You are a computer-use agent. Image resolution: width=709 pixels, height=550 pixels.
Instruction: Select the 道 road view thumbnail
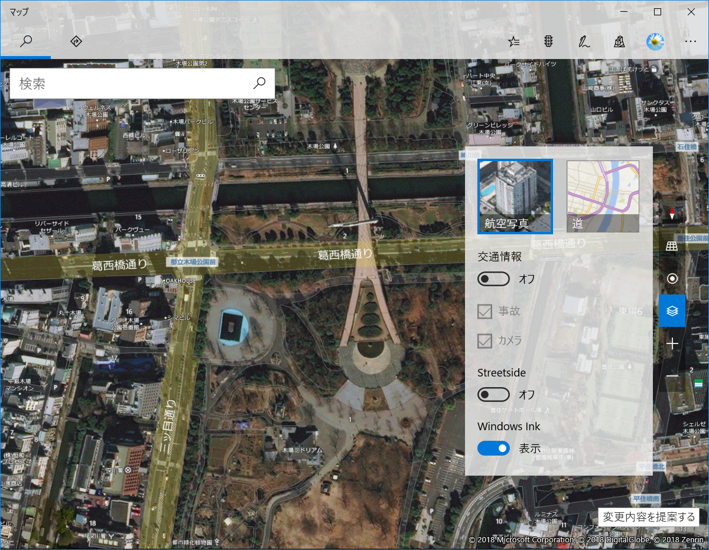click(x=603, y=197)
